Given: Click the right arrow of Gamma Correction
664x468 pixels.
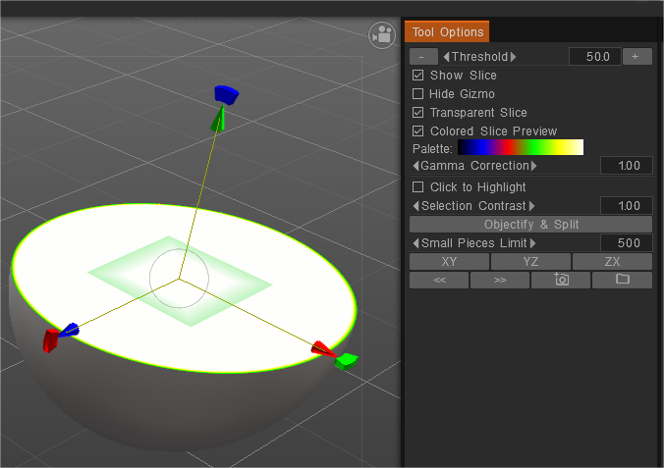Looking at the screenshot, I should 534,166.
